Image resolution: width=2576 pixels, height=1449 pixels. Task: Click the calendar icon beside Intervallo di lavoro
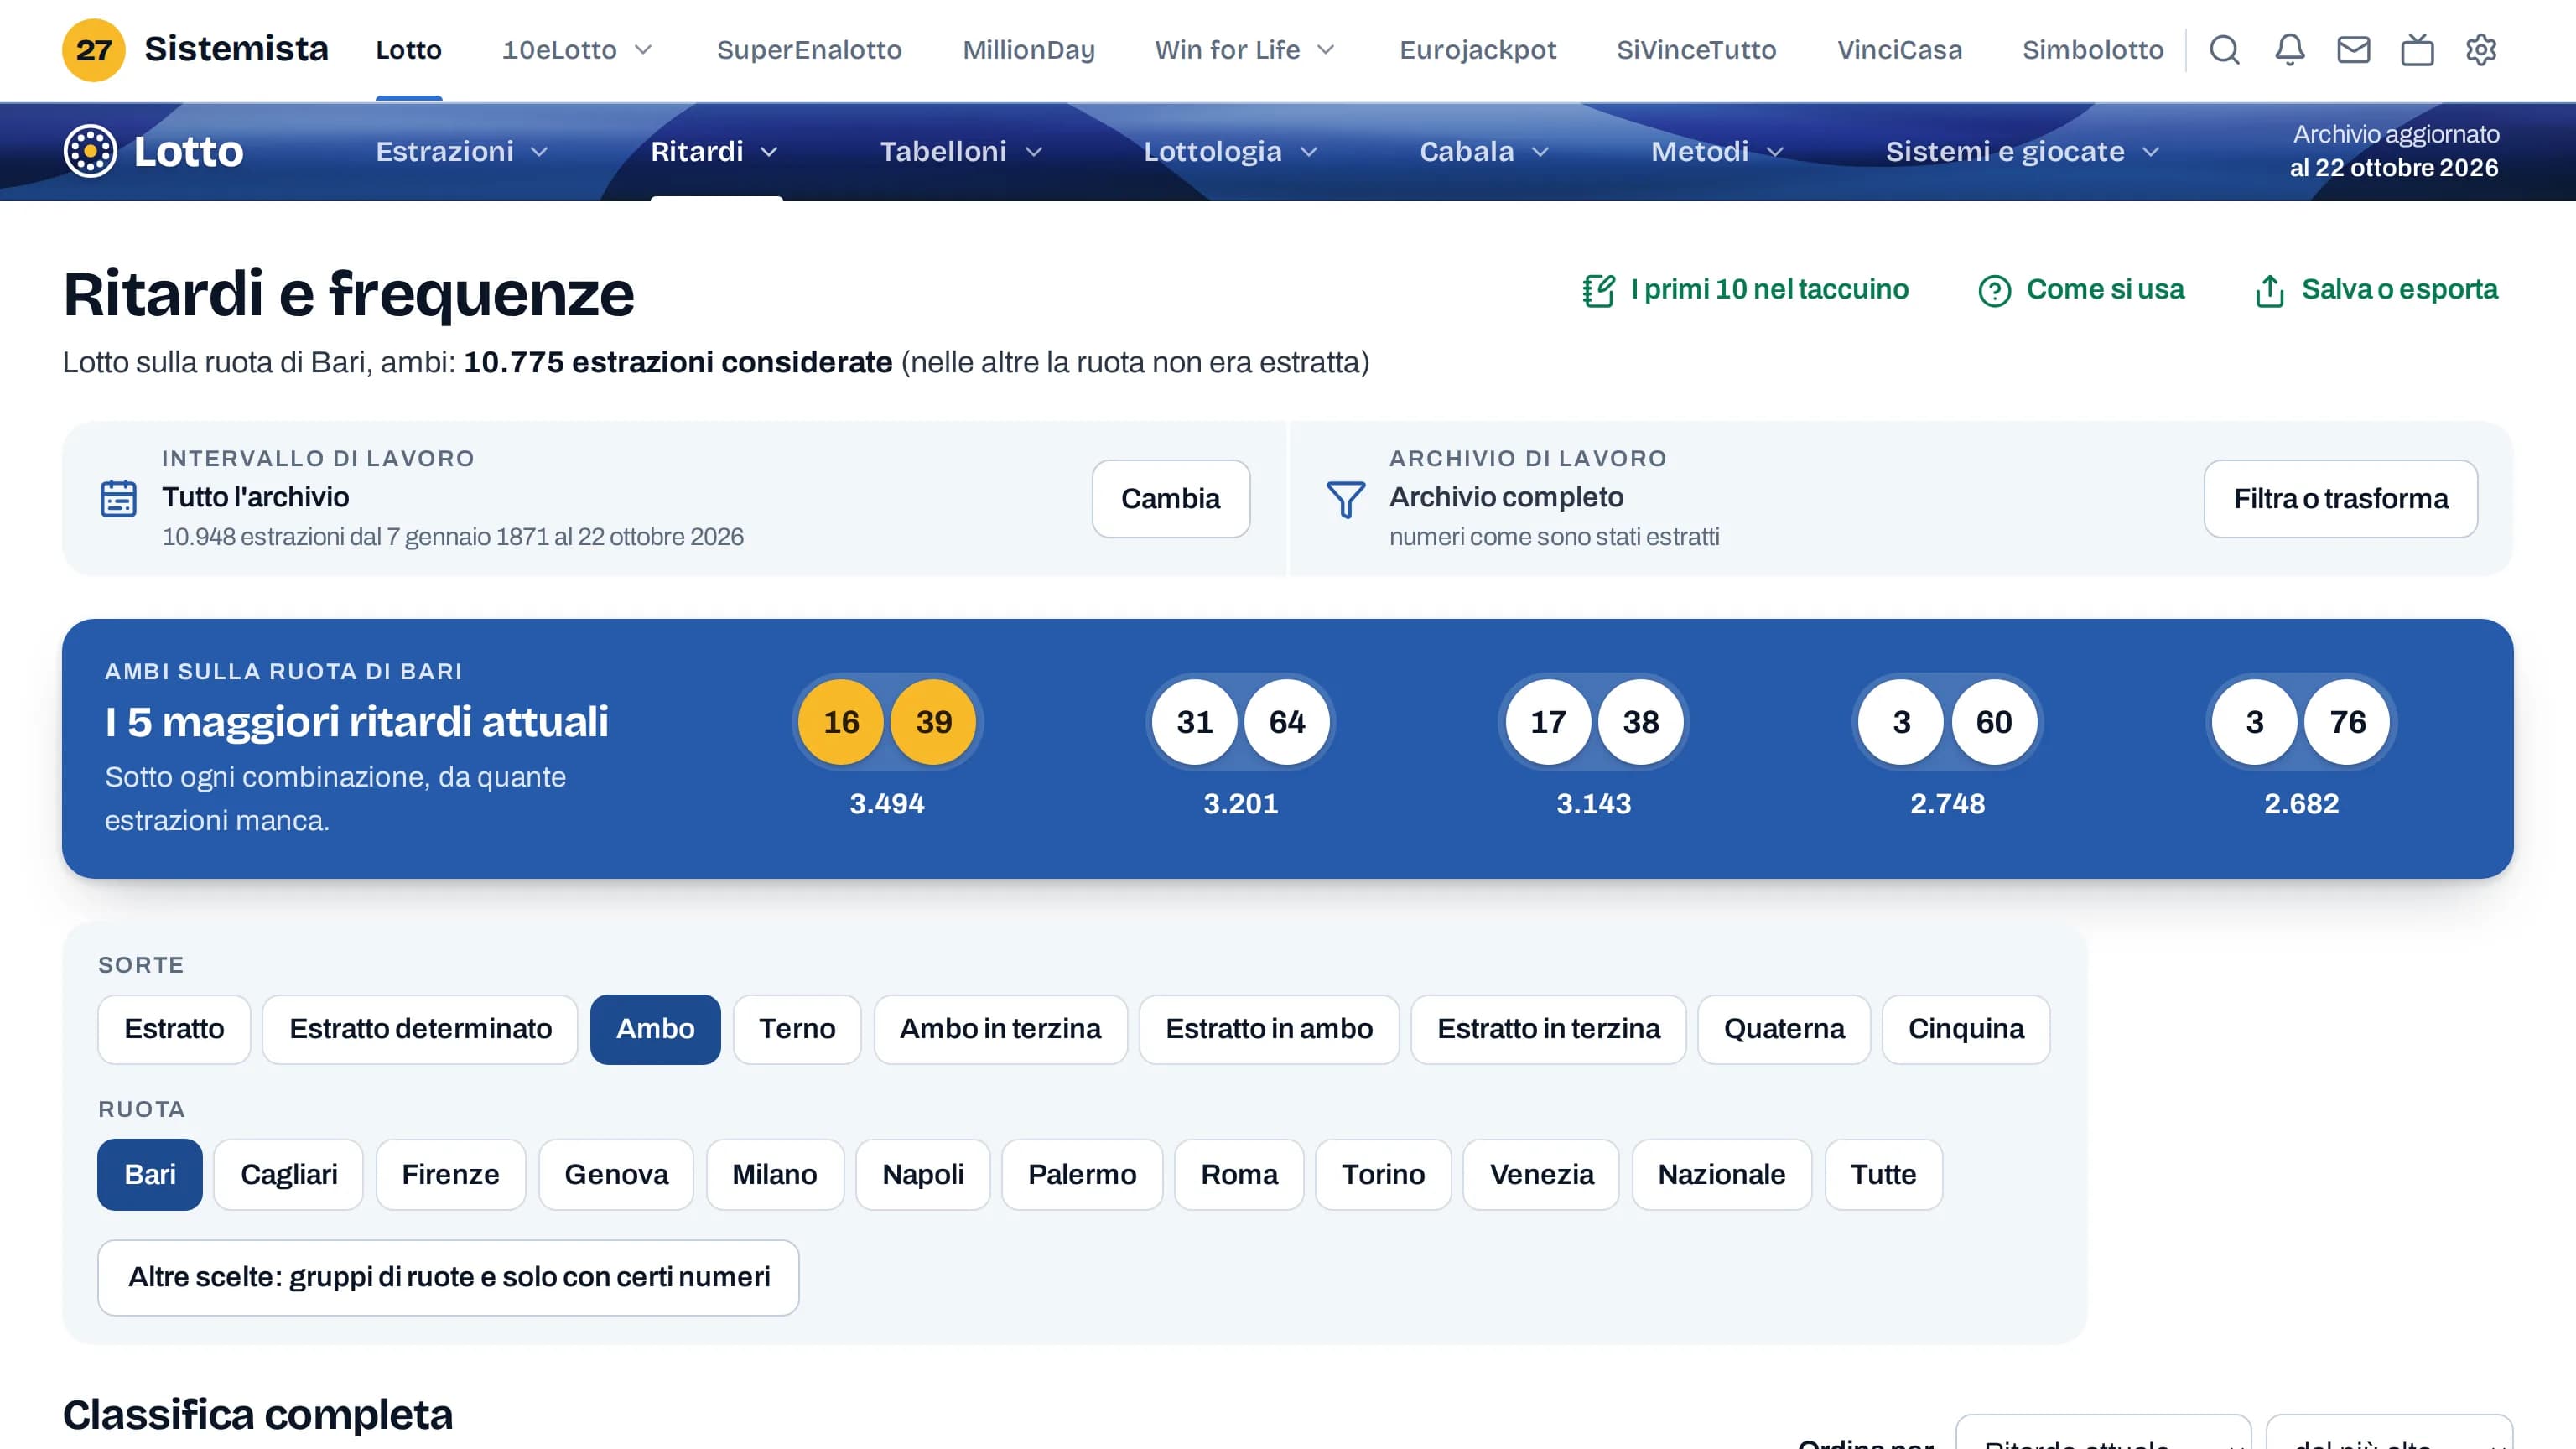(118, 498)
